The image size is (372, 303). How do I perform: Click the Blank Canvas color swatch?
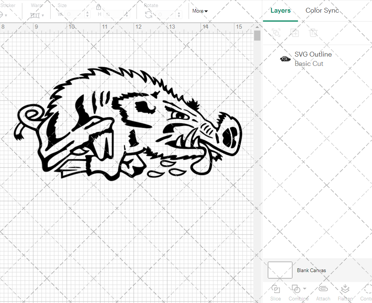pyautogui.click(x=280, y=270)
